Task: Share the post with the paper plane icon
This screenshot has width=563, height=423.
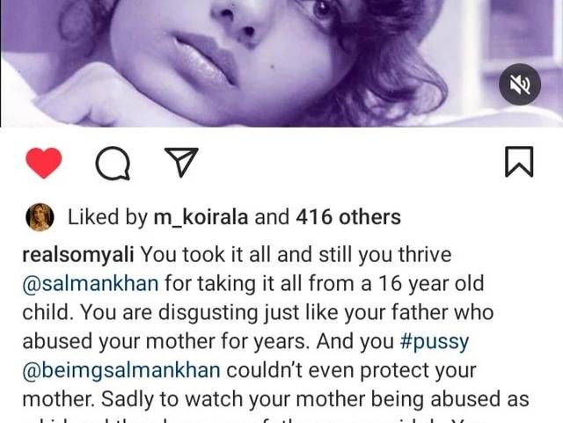Action: (x=181, y=162)
